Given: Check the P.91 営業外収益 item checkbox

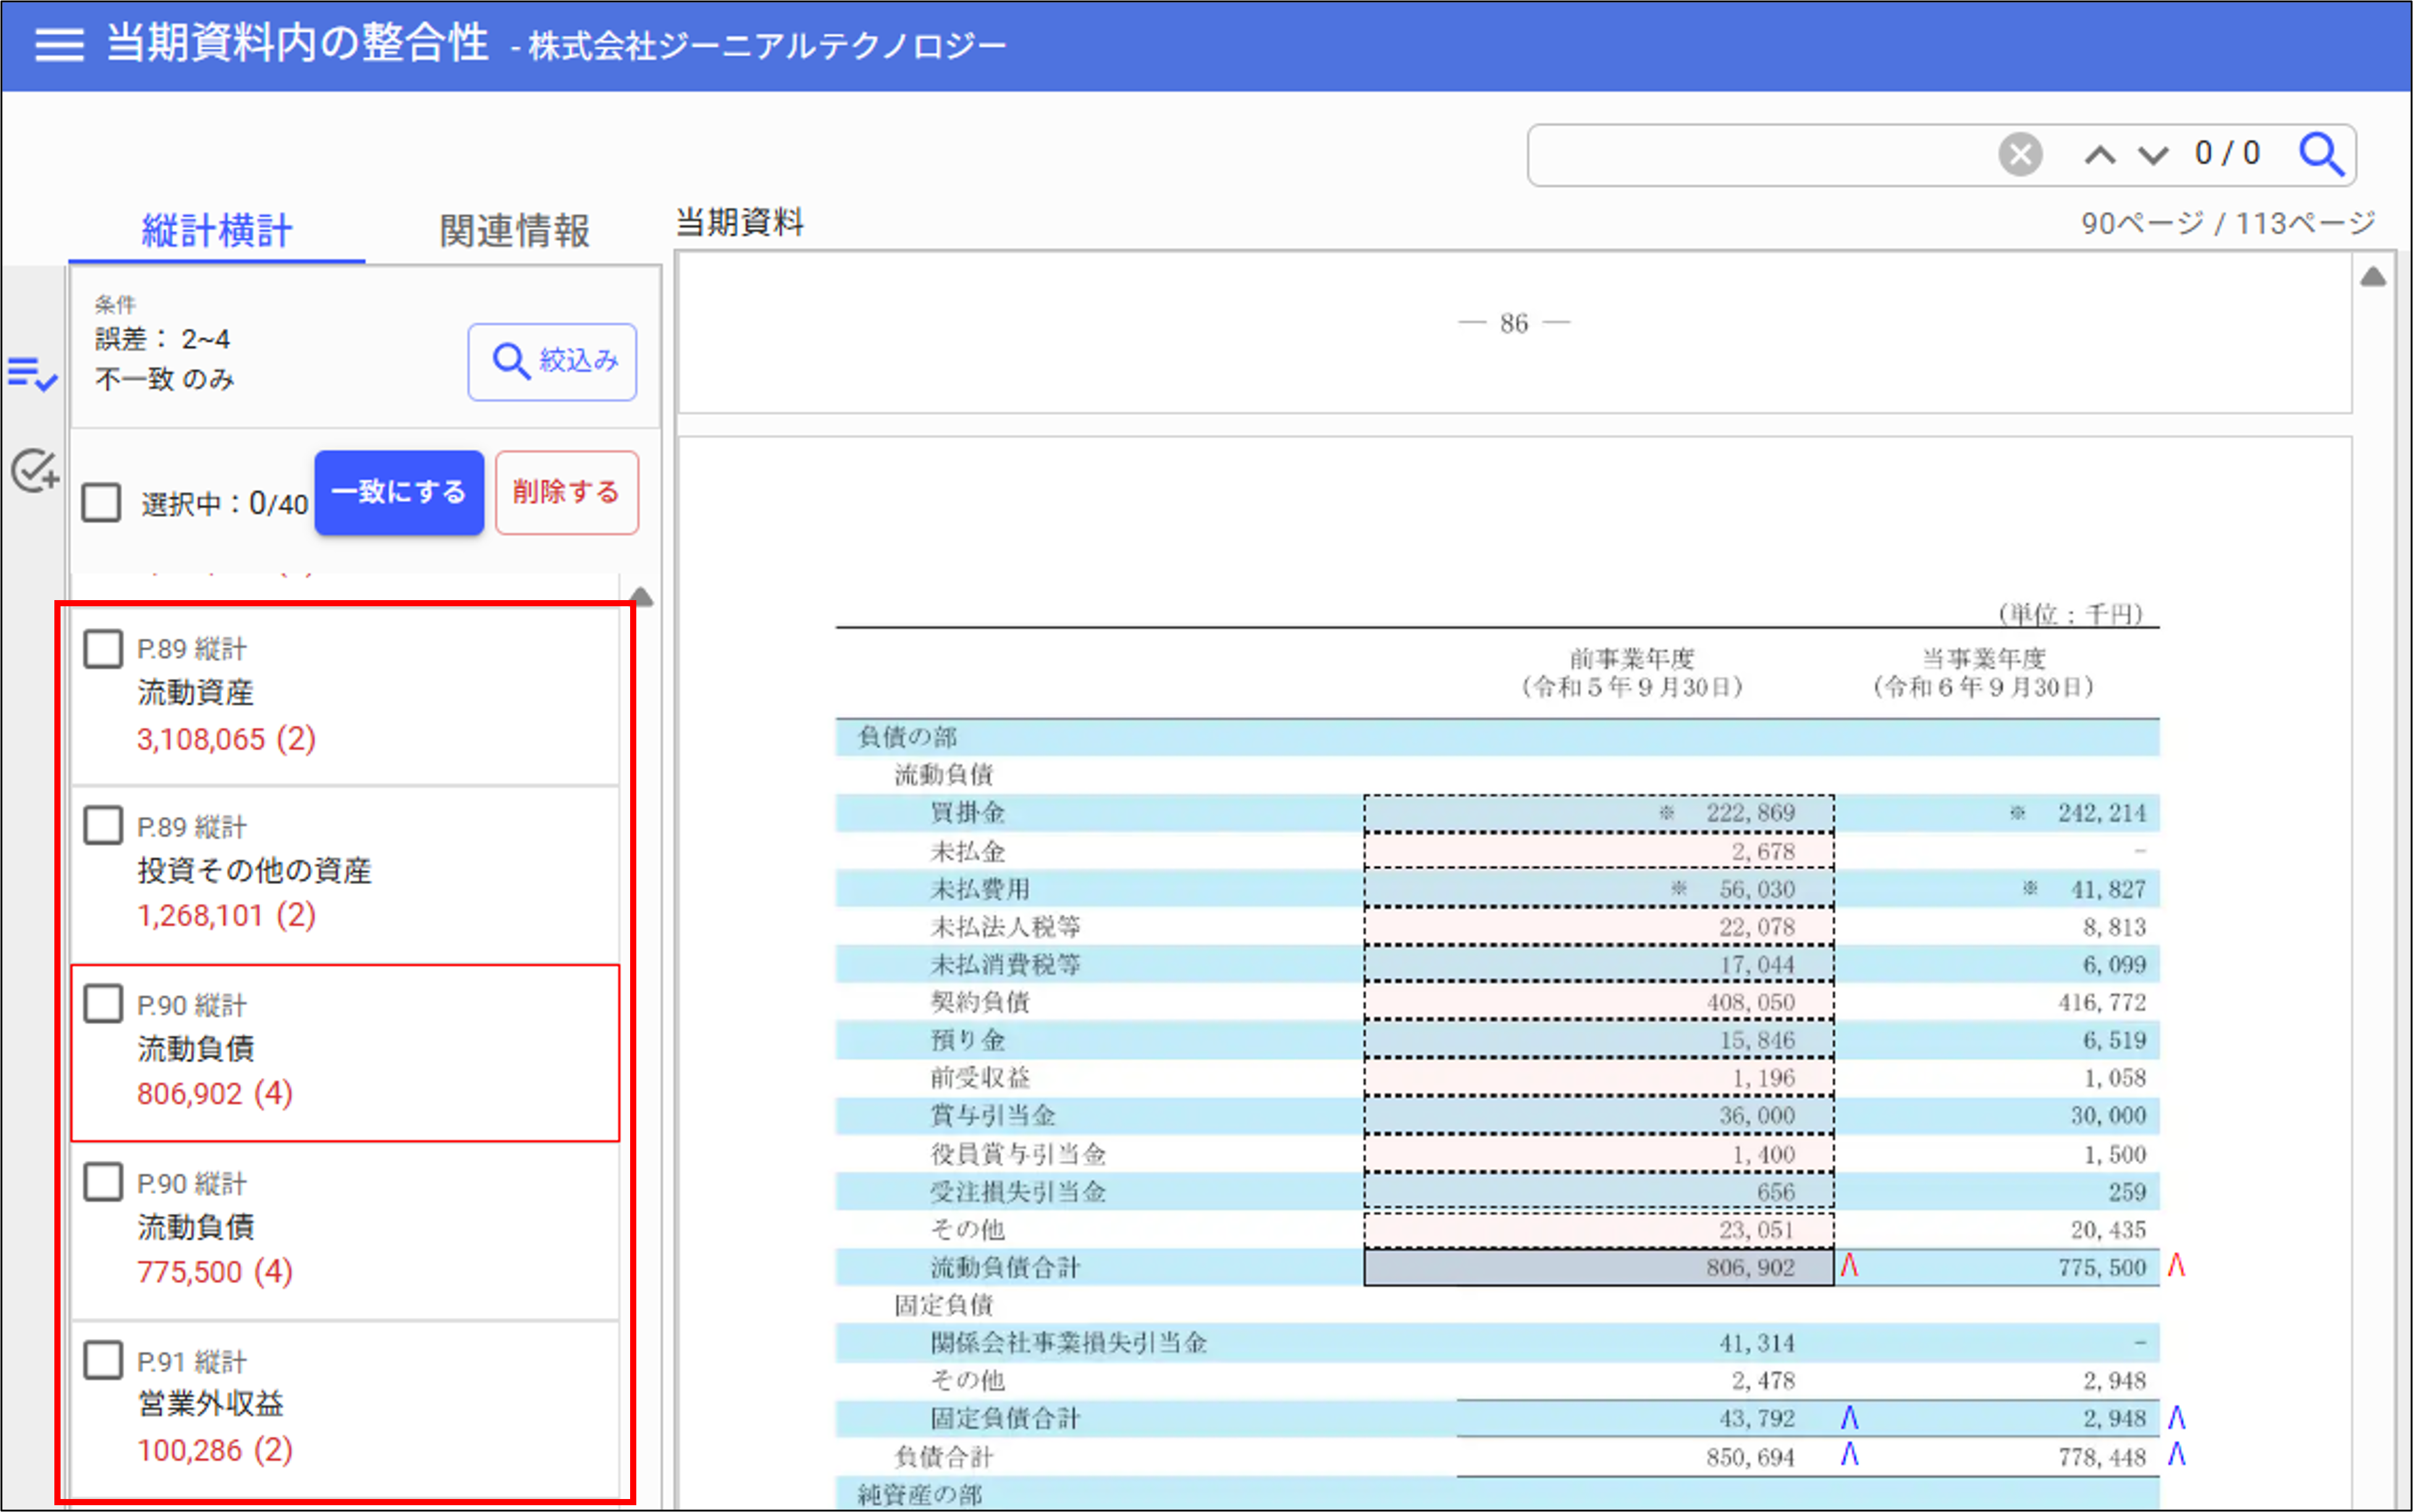Looking at the screenshot, I should (103, 1361).
